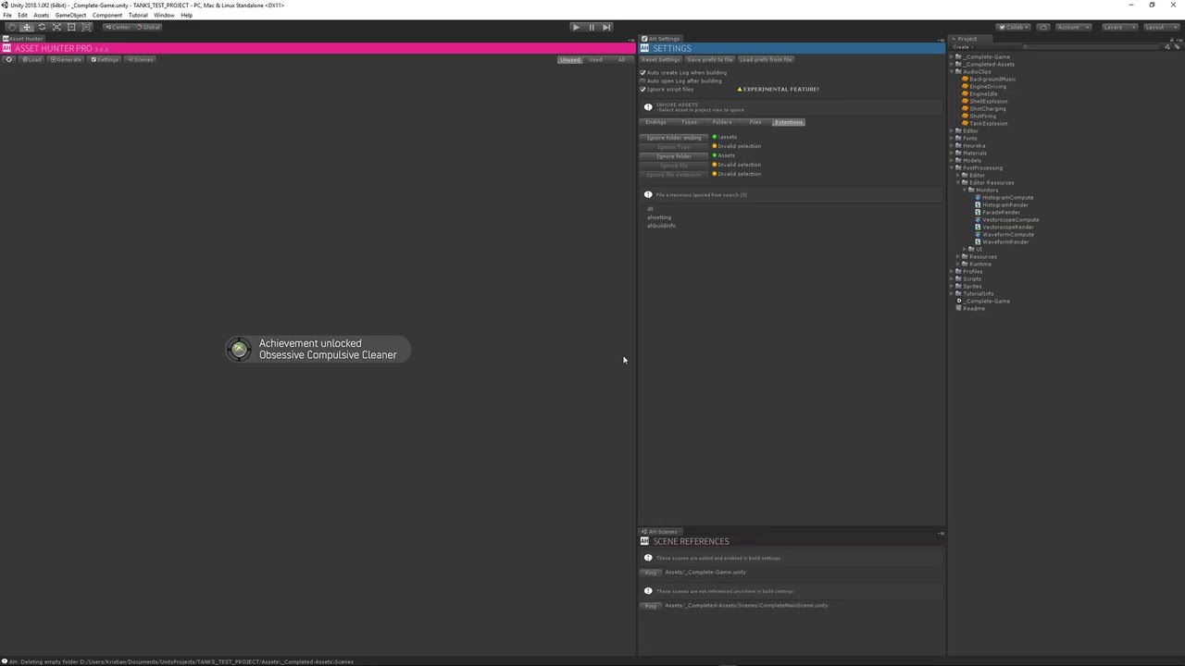Open the Layers dropdown
This screenshot has height=666, width=1185.
click(1120, 27)
